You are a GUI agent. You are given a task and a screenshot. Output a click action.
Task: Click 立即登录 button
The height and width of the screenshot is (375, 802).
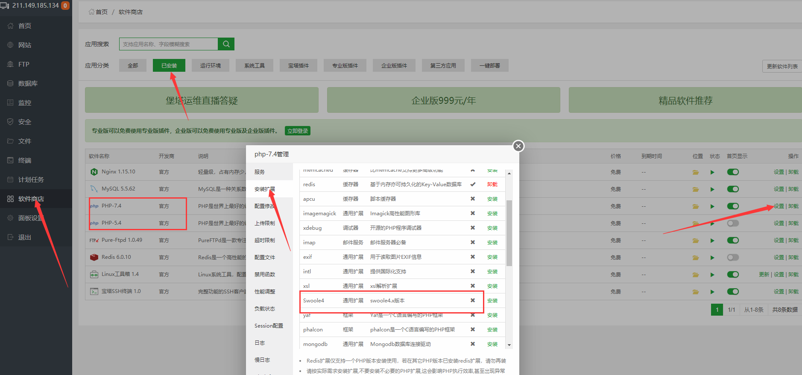click(x=298, y=131)
